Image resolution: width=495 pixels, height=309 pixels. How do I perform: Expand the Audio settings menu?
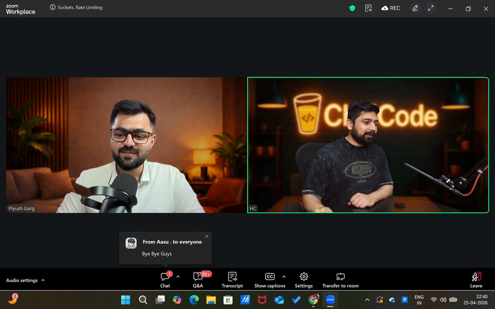pyautogui.click(x=25, y=280)
